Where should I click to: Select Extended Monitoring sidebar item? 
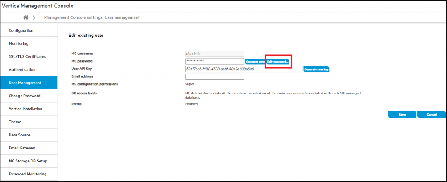(29, 174)
